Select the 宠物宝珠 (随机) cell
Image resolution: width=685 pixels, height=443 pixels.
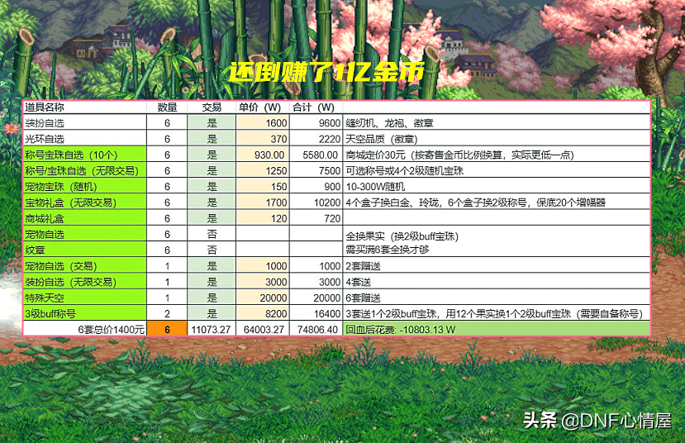tap(85, 187)
